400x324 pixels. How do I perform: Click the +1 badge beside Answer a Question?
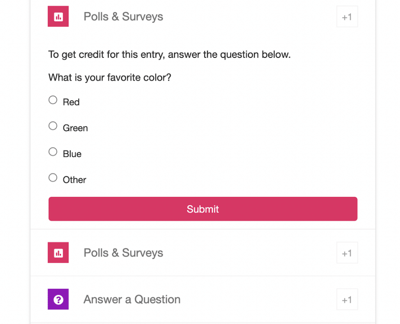(x=347, y=299)
